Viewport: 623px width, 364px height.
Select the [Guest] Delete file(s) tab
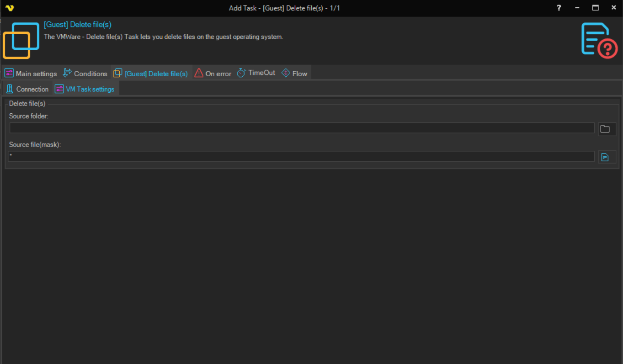(x=151, y=74)
